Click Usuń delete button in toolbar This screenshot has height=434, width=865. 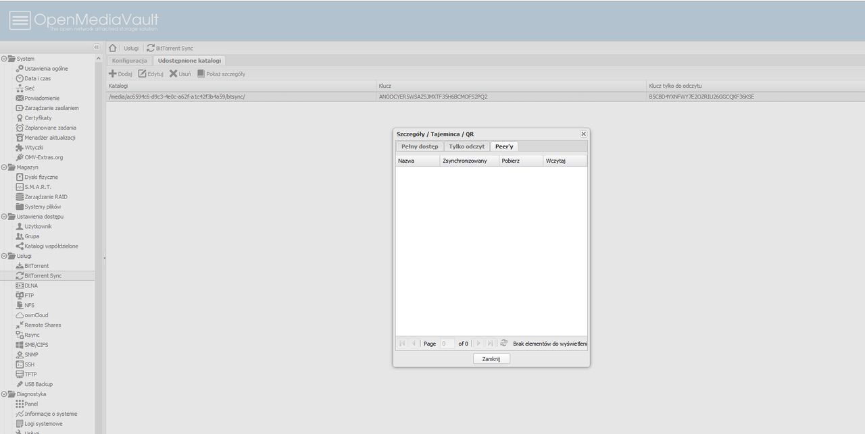click(180, 74)
